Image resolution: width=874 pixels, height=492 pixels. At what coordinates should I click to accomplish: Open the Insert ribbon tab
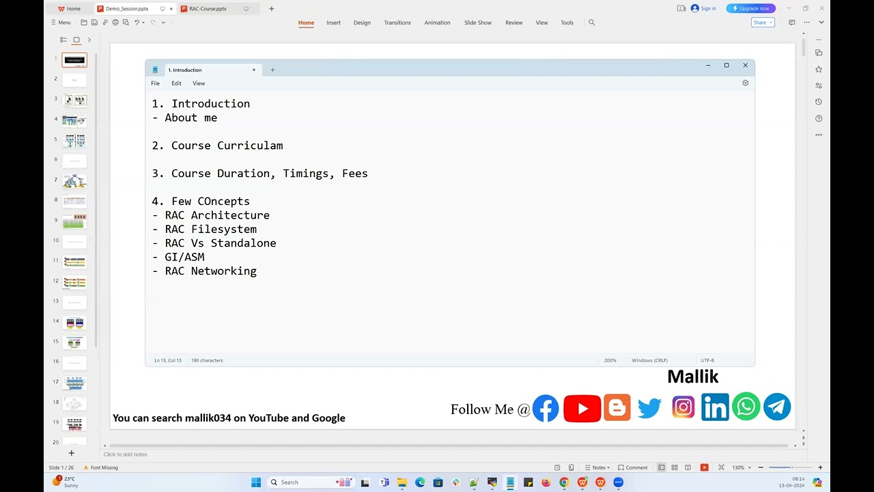(x=333, y=23)
